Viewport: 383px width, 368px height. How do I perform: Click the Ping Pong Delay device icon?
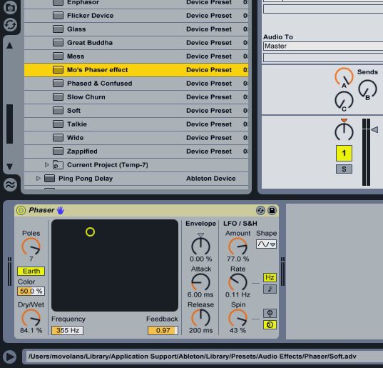pyautogui.click(x=50, y=179)
